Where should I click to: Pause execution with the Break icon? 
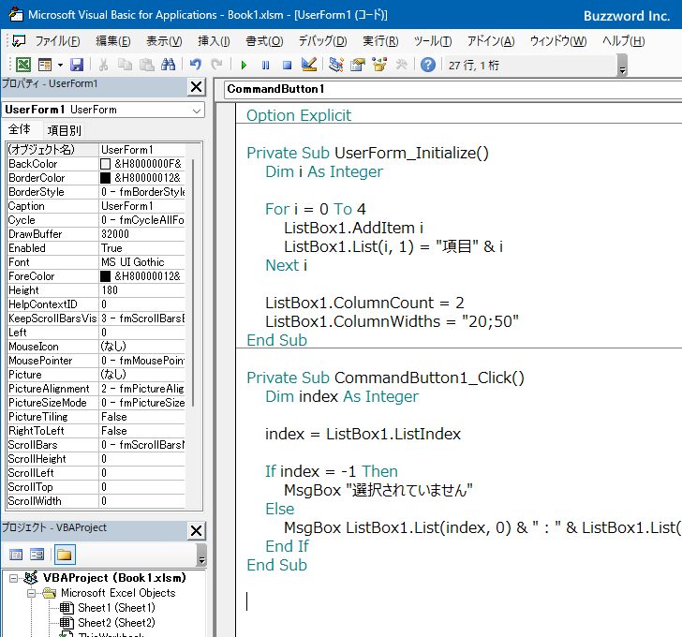[x=265, y=66]
